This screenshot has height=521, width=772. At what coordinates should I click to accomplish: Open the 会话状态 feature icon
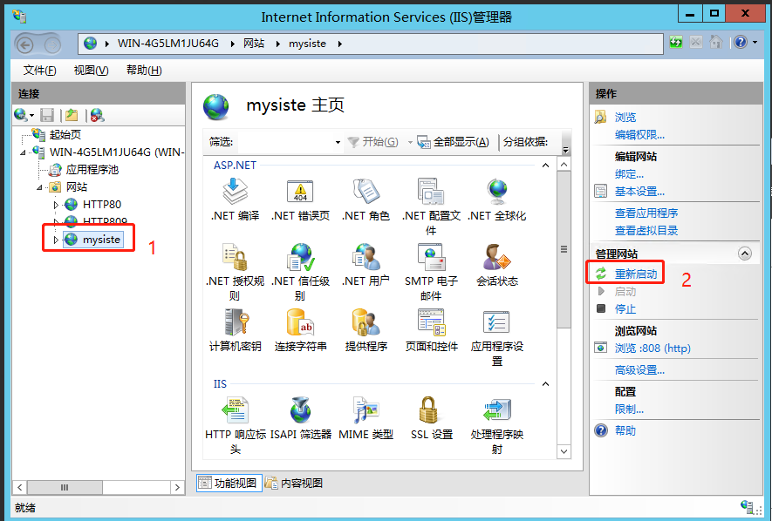[497, 265]
